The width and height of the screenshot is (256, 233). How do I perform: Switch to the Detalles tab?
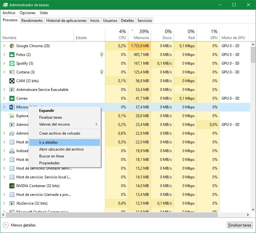click(127, 21)
